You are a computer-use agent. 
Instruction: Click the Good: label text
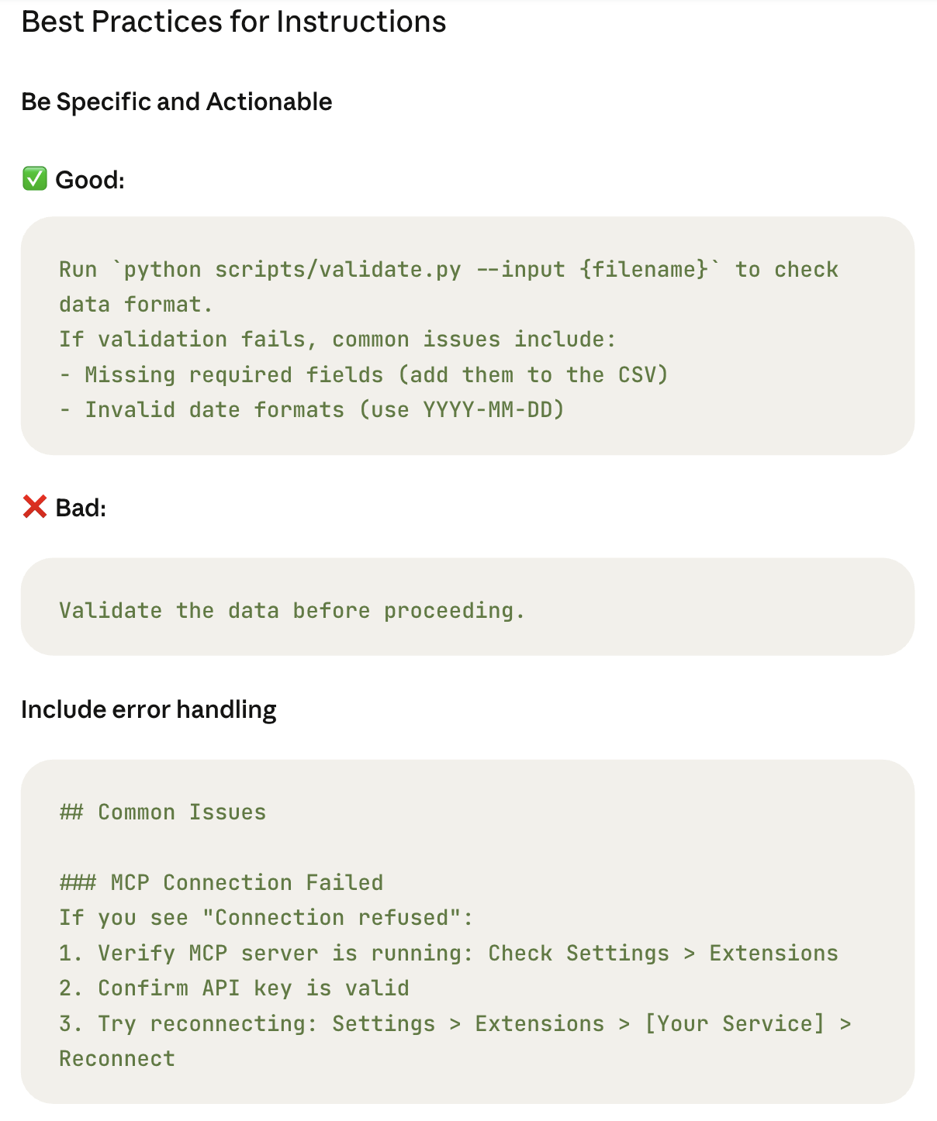pyautogui.click(x=90, y=180)
